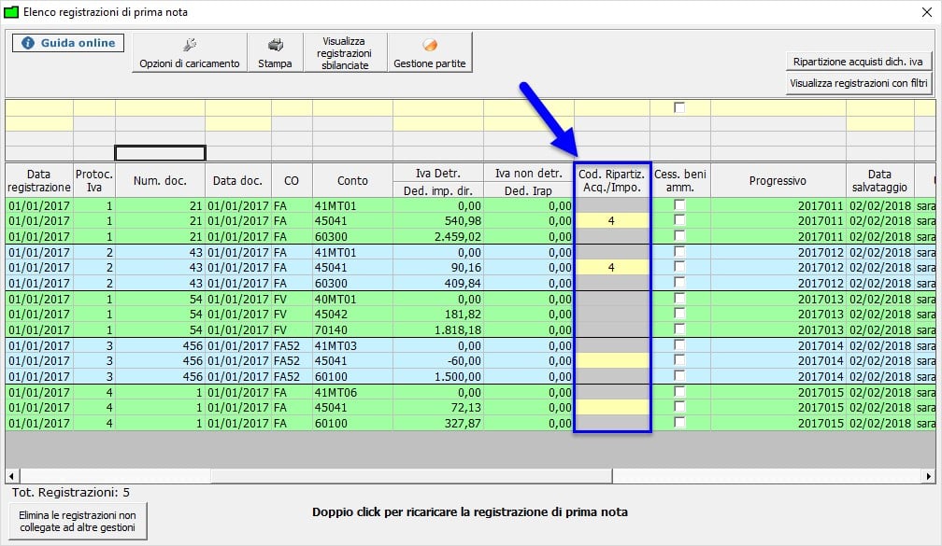Close the Elenco registrazioni window
This screenshot has width=942, height=546.
(927, 12)
